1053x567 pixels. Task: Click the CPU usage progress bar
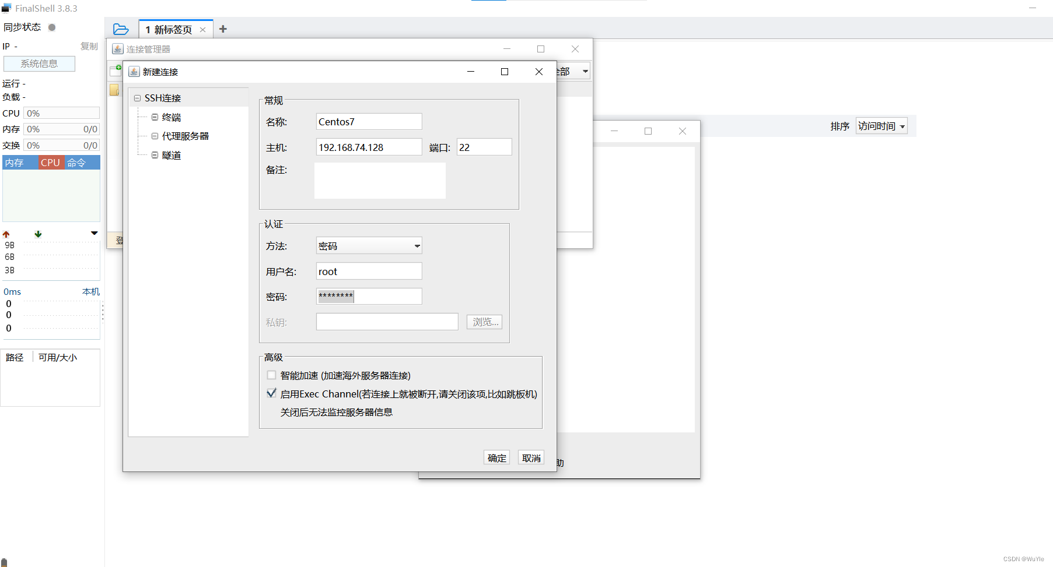[x=62, y=113]
